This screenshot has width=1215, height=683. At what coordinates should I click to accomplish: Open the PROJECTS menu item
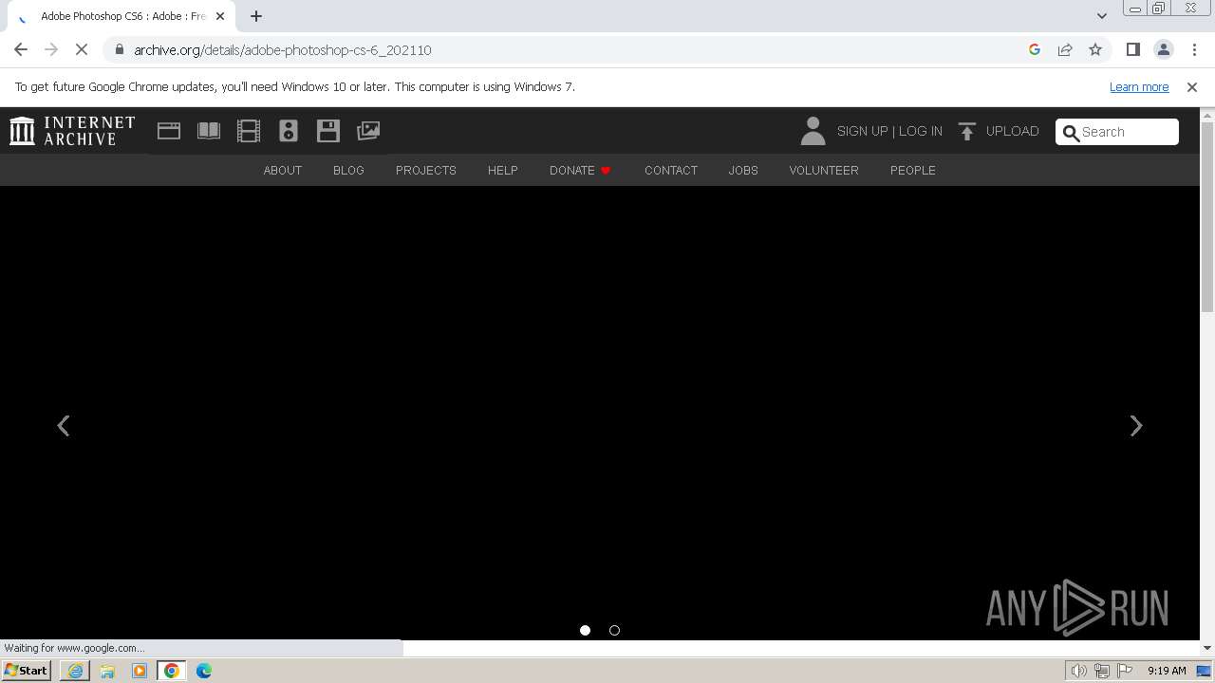tap(426, 170)
